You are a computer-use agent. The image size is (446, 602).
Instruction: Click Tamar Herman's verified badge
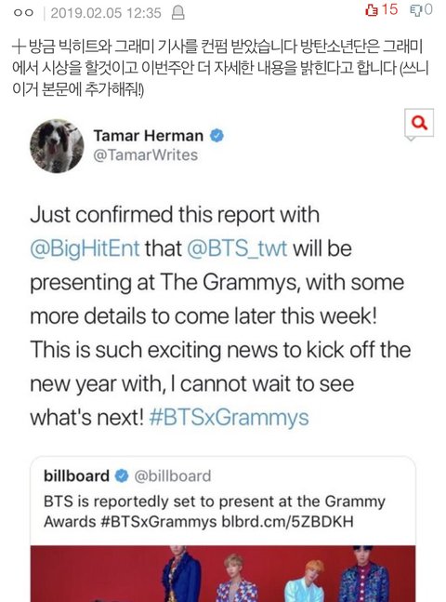point(216,136)
